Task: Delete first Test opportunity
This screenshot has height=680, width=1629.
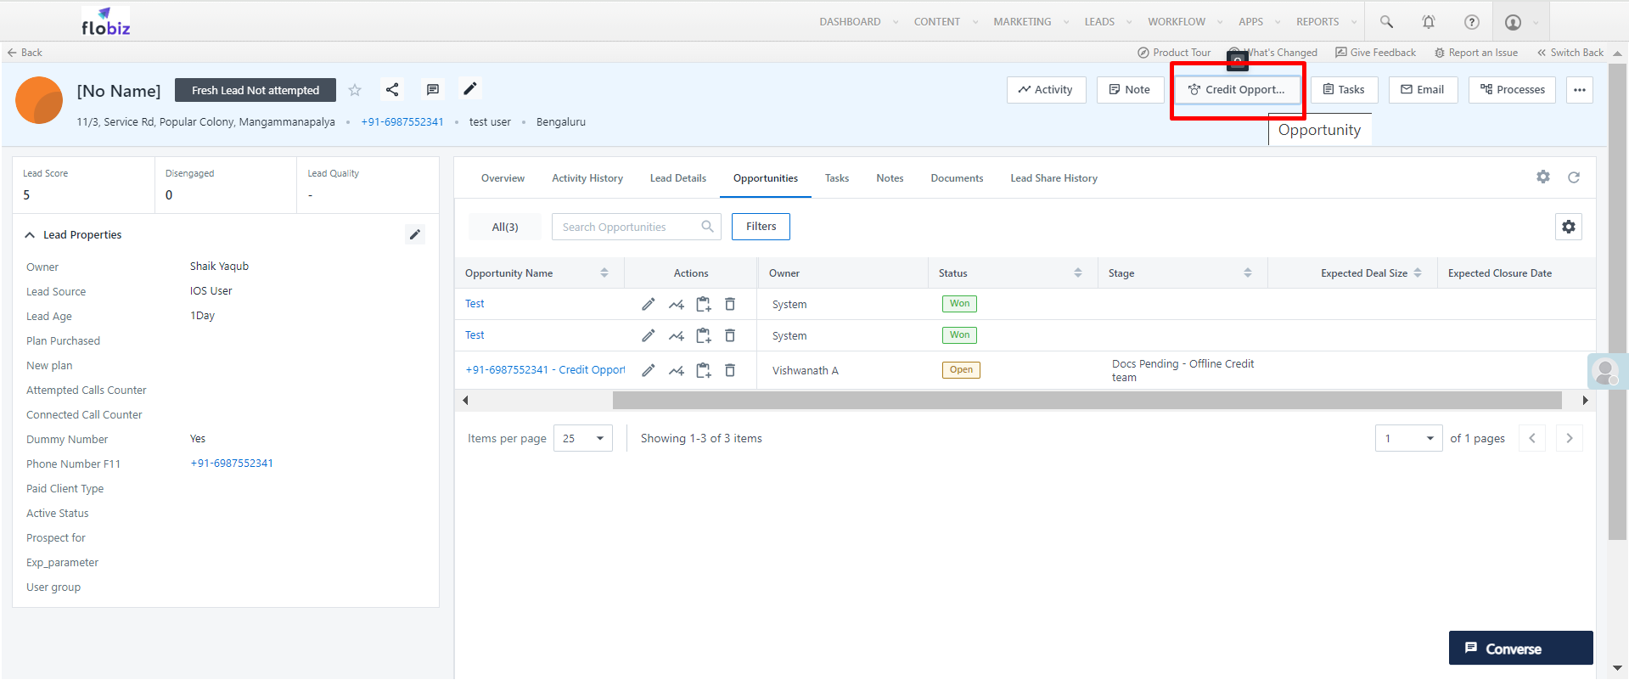Action: [x=730, y=304]
